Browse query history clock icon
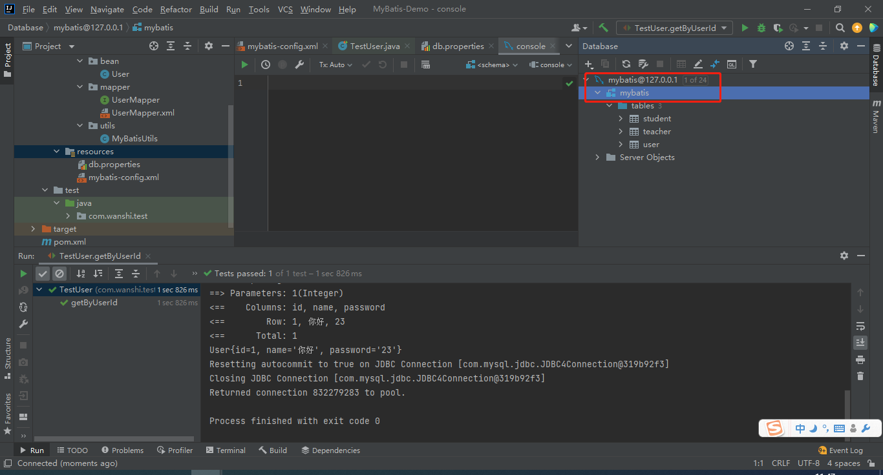Viewport: 883px width, 475px height. [x=266, y=65]
